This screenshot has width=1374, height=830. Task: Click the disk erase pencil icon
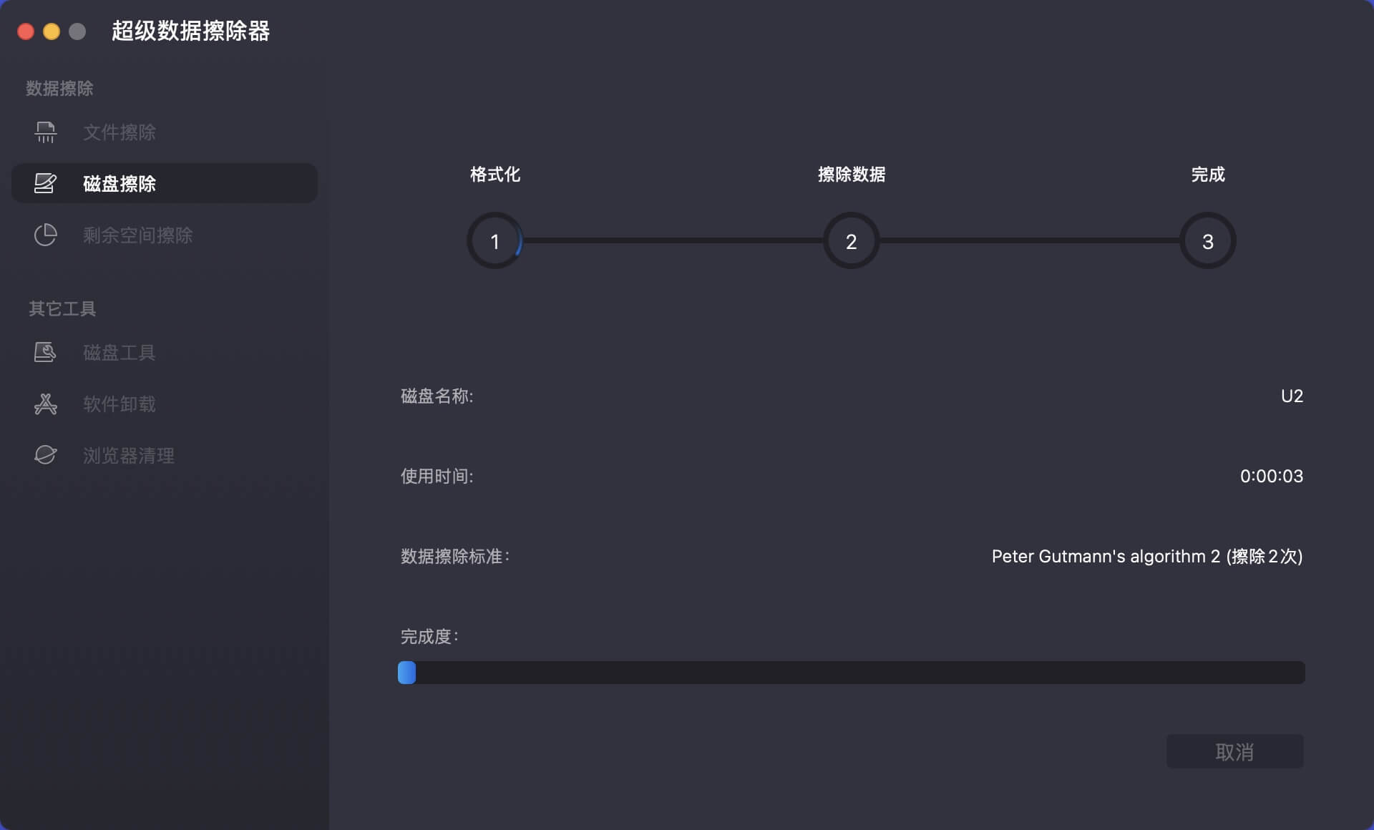point(45,183)
